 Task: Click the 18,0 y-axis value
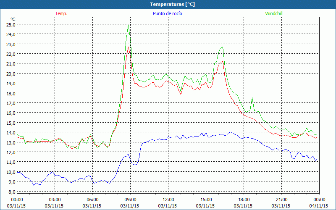pos(11,93)
